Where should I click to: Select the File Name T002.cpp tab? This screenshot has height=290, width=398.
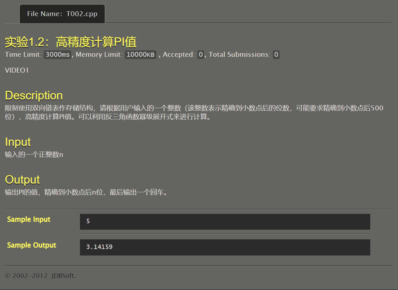click(x=62, y=14)
